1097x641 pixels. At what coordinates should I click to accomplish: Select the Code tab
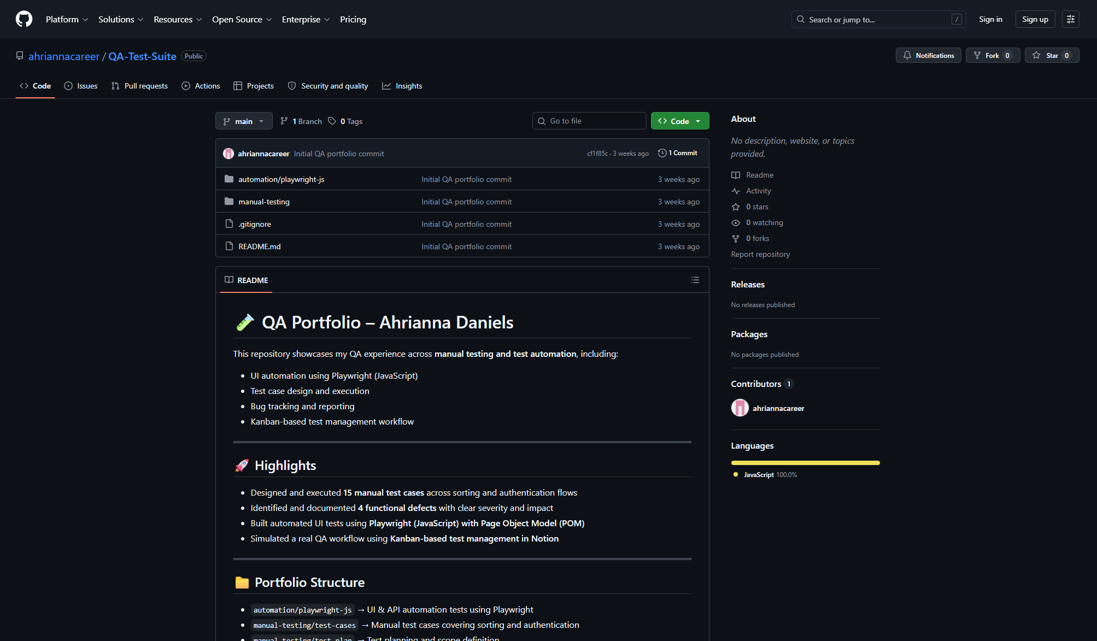(36, 86)
